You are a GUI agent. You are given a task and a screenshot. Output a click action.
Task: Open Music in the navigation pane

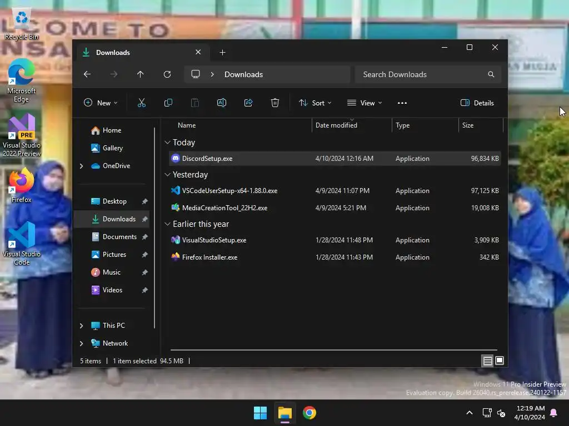pyautogui.click(x=111, y=272)
